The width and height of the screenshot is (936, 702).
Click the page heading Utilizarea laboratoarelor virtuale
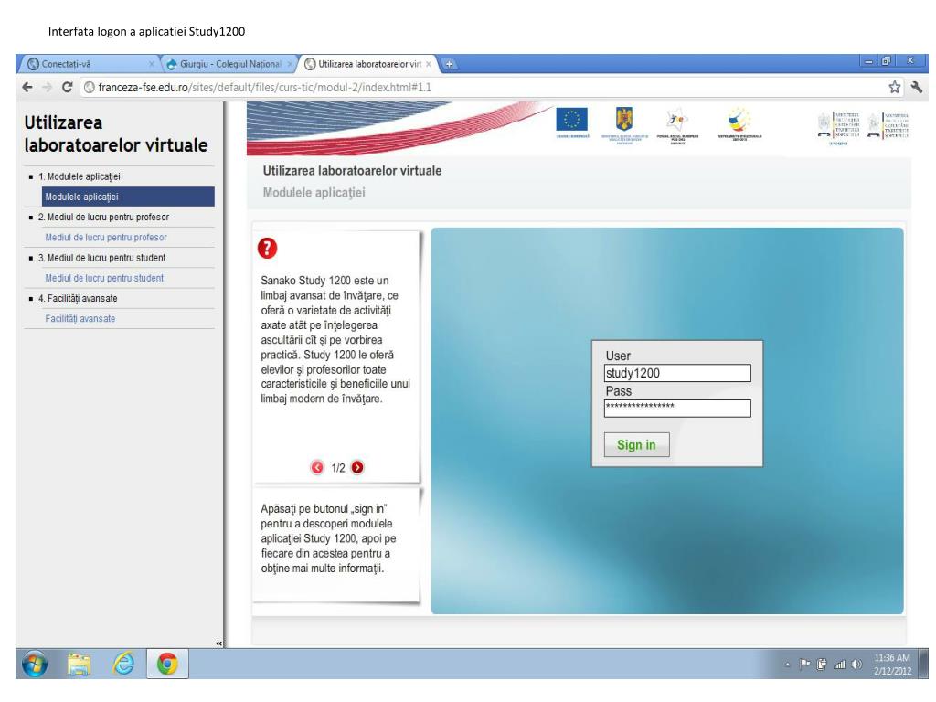352,171
